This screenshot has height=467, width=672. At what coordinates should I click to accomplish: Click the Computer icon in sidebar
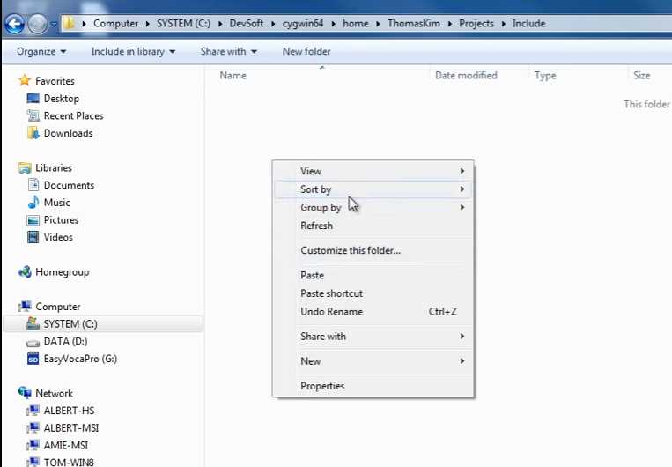[25, 306]
